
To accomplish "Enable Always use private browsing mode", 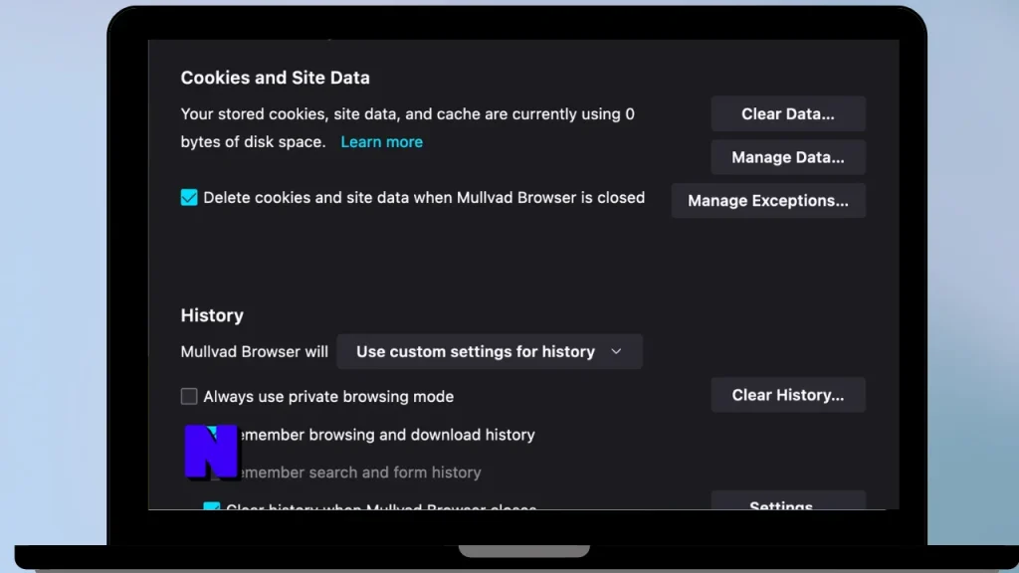I will coord(189,396).
